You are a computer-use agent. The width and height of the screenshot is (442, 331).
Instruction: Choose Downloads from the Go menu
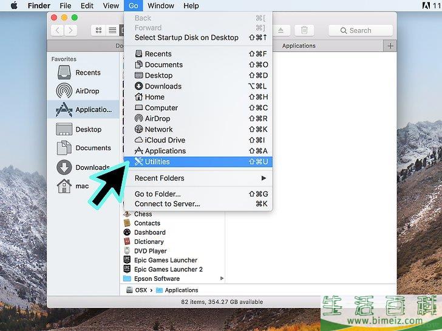[198, 86]
